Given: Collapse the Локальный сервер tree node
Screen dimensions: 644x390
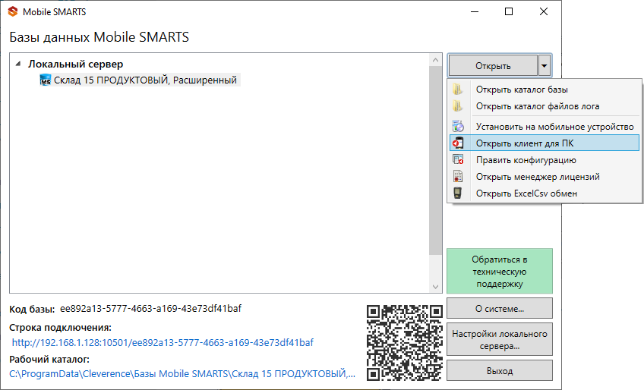Looking at the screenshot, I should pyautogui.click(x=18, y=64).
